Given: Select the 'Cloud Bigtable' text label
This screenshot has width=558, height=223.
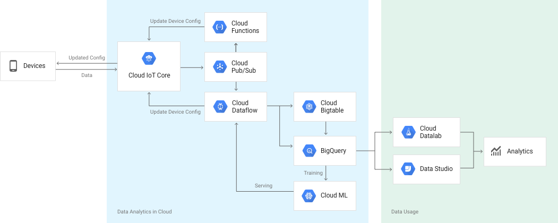Looking at the screenshot, I should (332, 107).
